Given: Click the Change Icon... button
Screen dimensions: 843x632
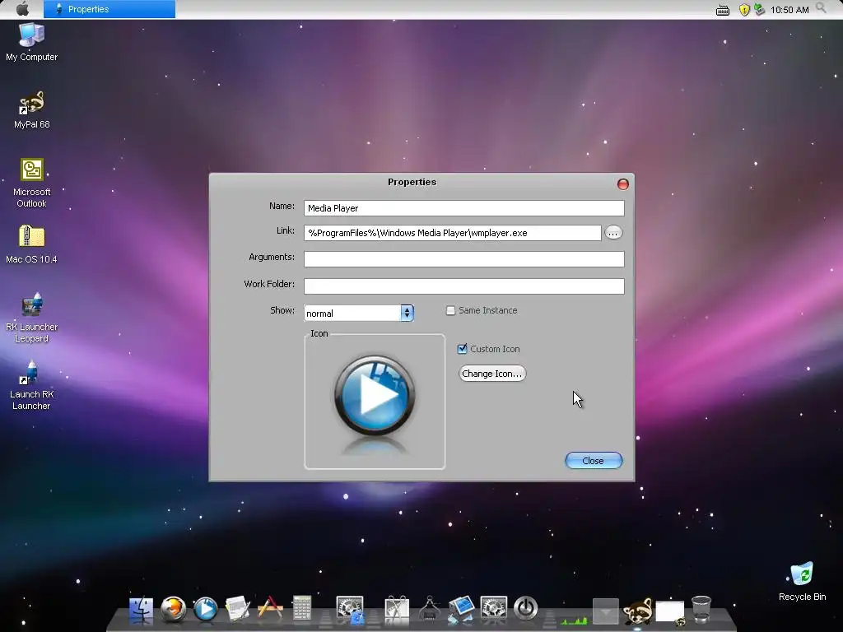Looking at the screenshot, I should click(492, 374).
